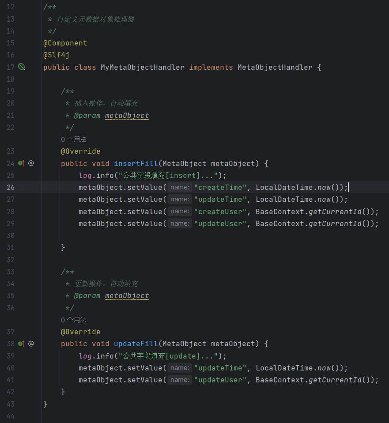Click the "updateTime" string on line 40
Image resolution: width=389 pixels, height=423 pixels.
pos(220,368)
